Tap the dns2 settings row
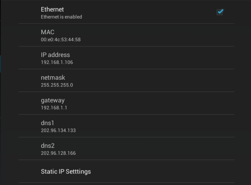The width and height of the screenshot is (251, 185). (126, 149)
